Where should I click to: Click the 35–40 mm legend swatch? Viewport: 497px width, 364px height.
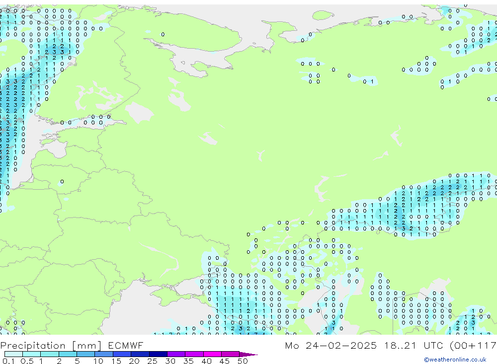(x=194, y=354)
